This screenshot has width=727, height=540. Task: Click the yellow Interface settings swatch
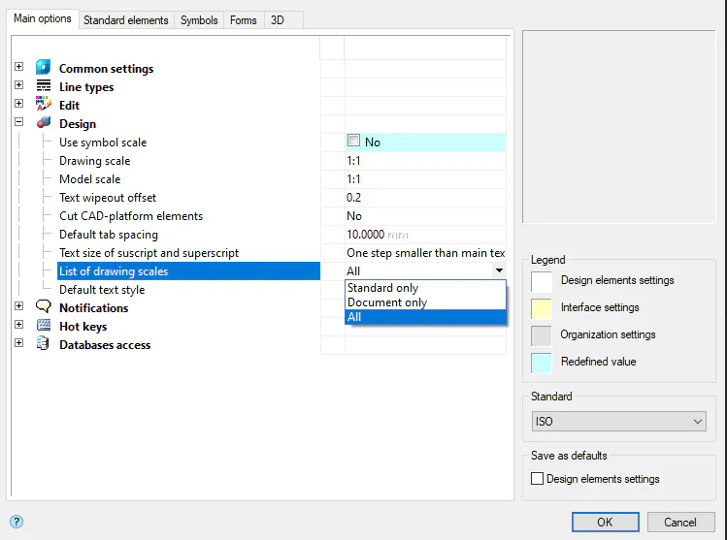(542, 308)
